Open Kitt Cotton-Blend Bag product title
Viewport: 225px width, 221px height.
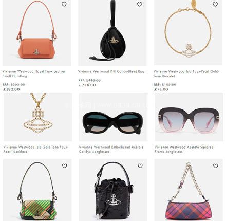pos(111,71)
